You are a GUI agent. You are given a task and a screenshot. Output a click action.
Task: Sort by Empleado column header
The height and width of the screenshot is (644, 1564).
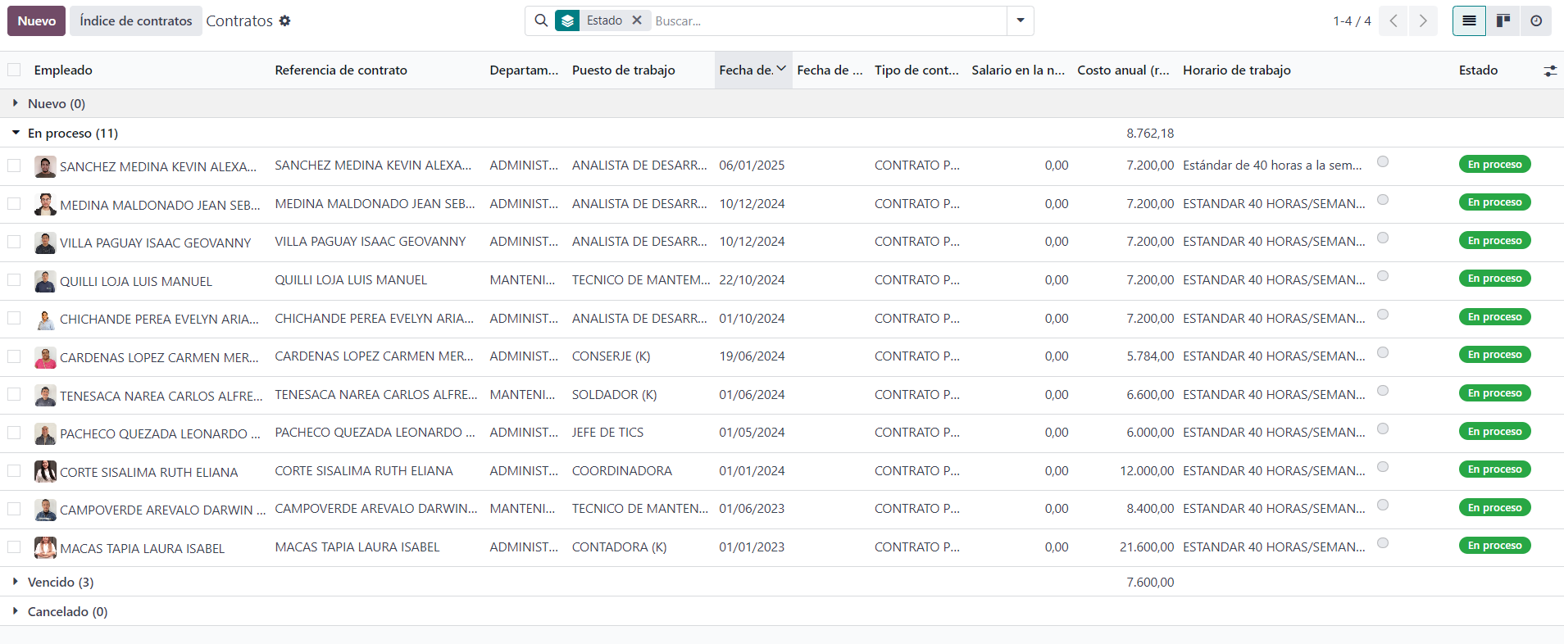(63, 70)
